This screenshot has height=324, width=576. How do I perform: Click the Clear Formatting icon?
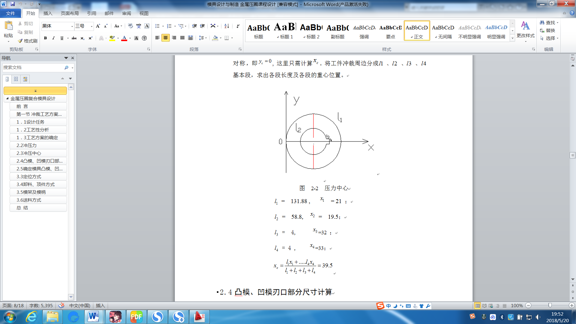pos(130,26)
